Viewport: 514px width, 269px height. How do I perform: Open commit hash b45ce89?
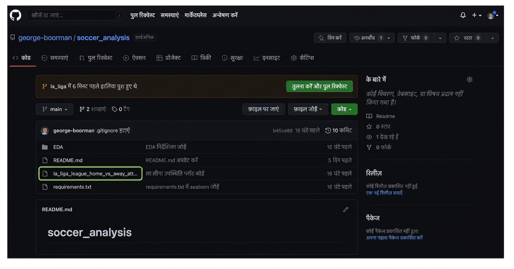tap(283, 131)
